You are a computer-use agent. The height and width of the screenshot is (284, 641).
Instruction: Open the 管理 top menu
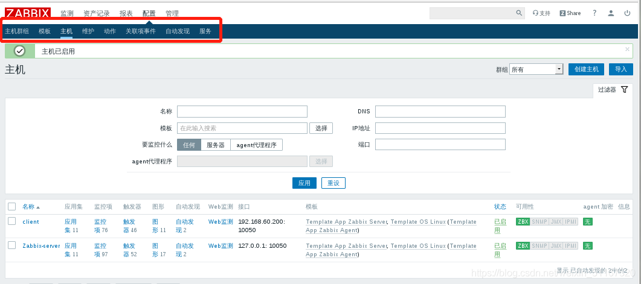[x=172, y=13]
